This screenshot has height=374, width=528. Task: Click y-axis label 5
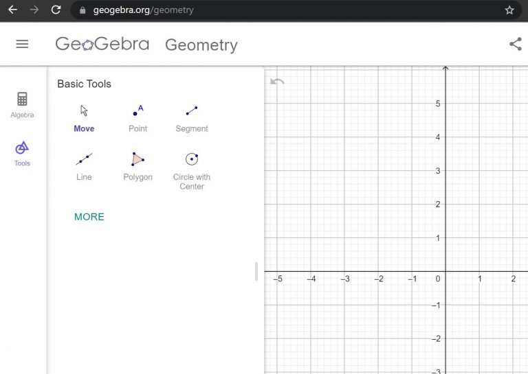(438, 104)
